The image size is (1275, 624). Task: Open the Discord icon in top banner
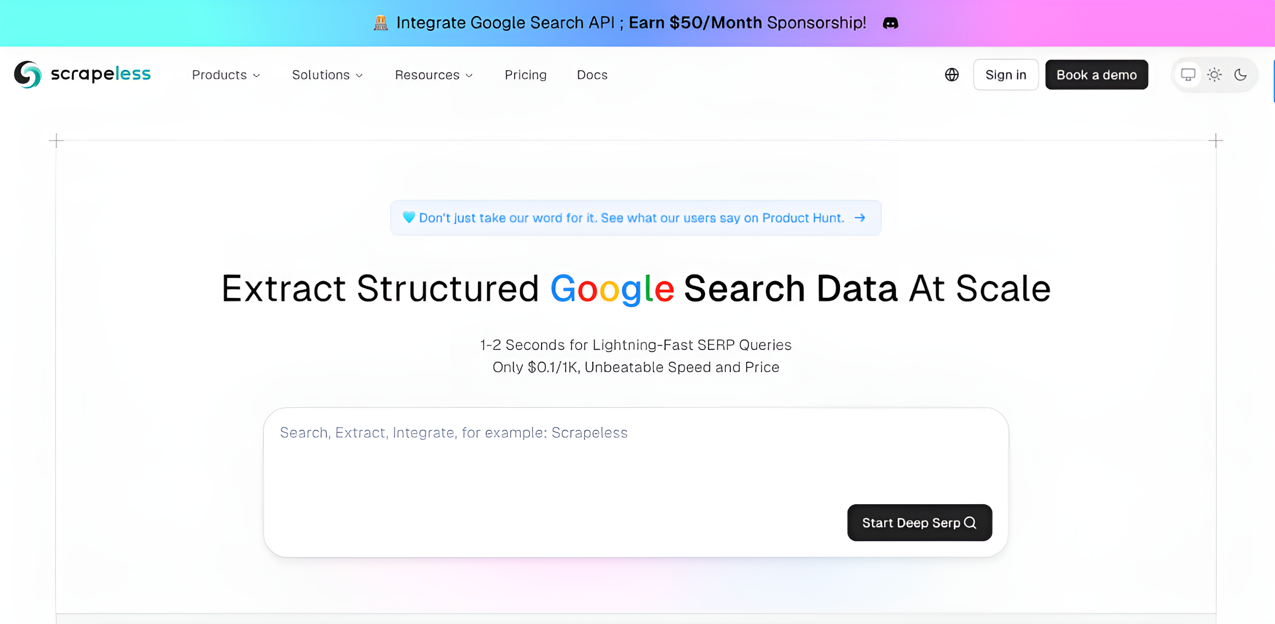point(890,23)
